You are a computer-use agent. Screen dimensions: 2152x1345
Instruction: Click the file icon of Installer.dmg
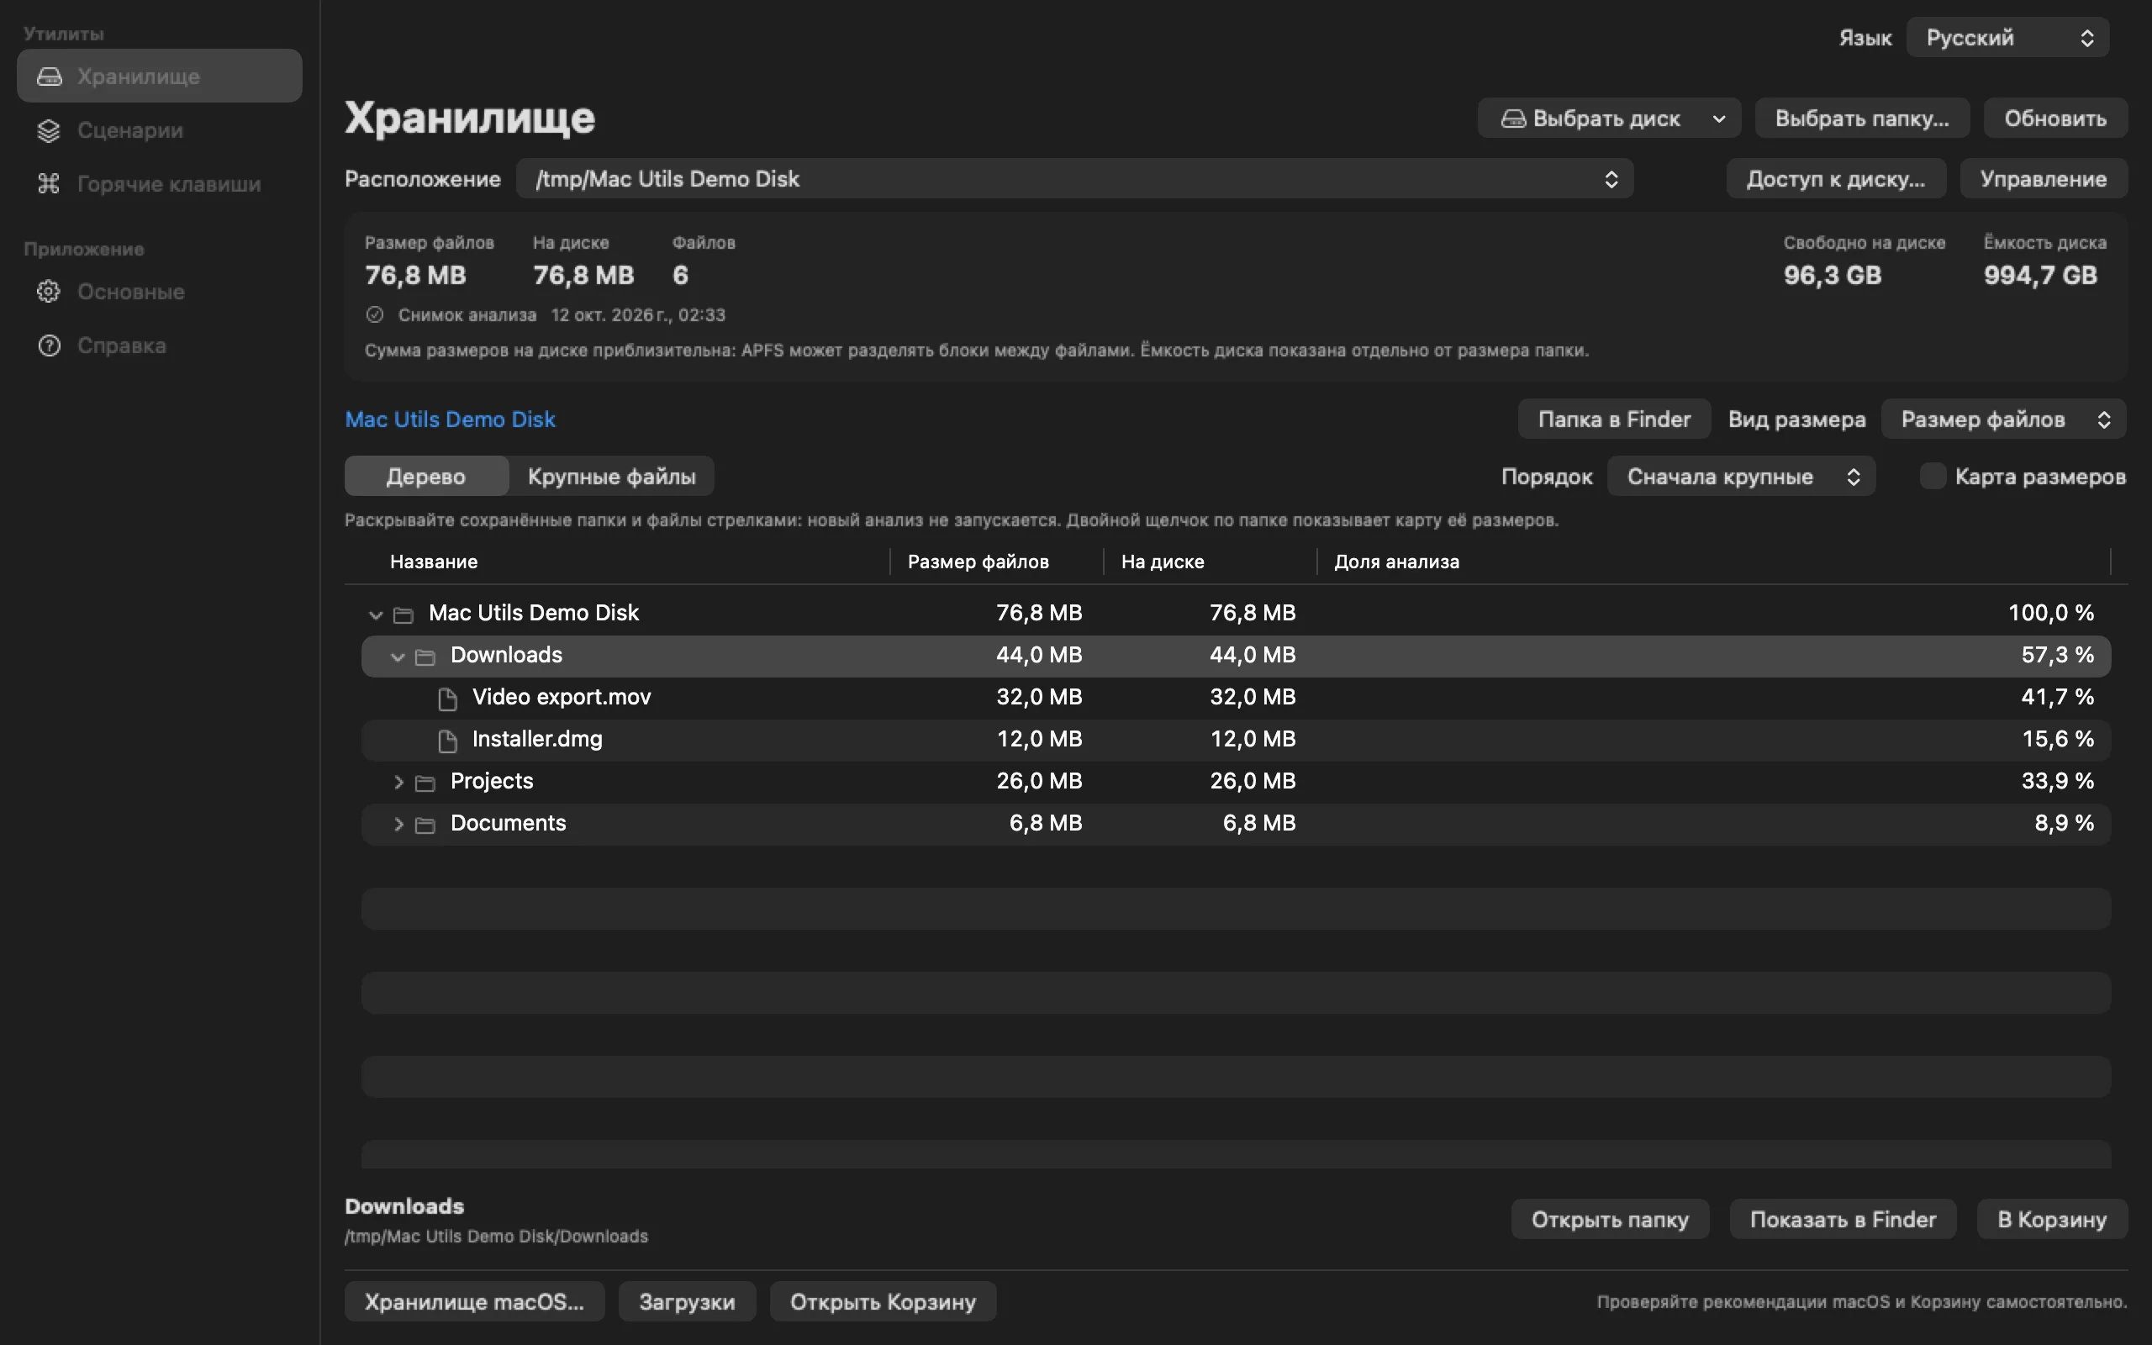(447, 741)
